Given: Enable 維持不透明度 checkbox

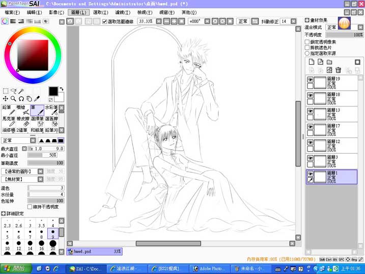Looking at the screenshot, I should click(x=30, y=207).
